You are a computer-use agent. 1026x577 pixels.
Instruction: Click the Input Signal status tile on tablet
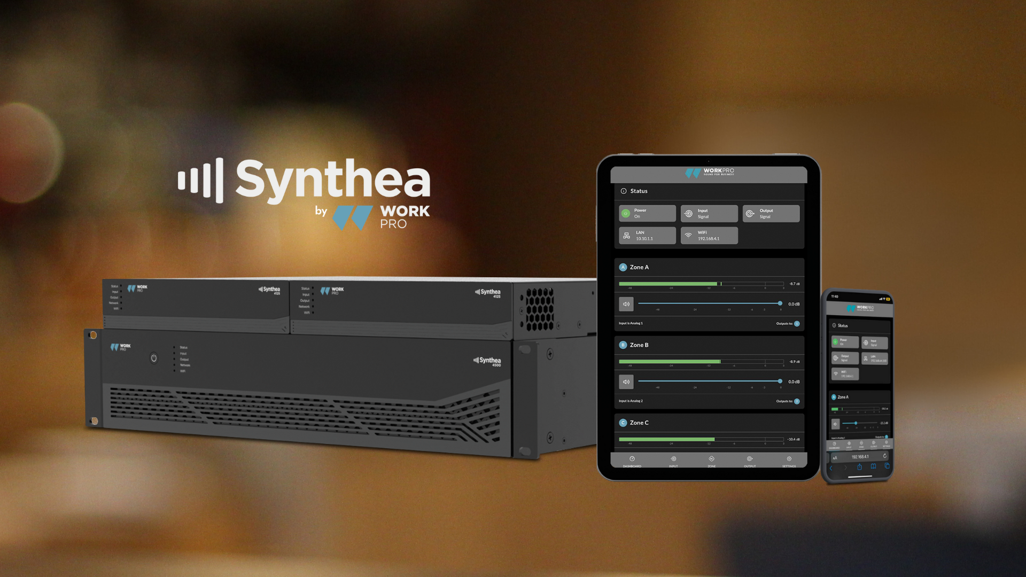(709, 213)
